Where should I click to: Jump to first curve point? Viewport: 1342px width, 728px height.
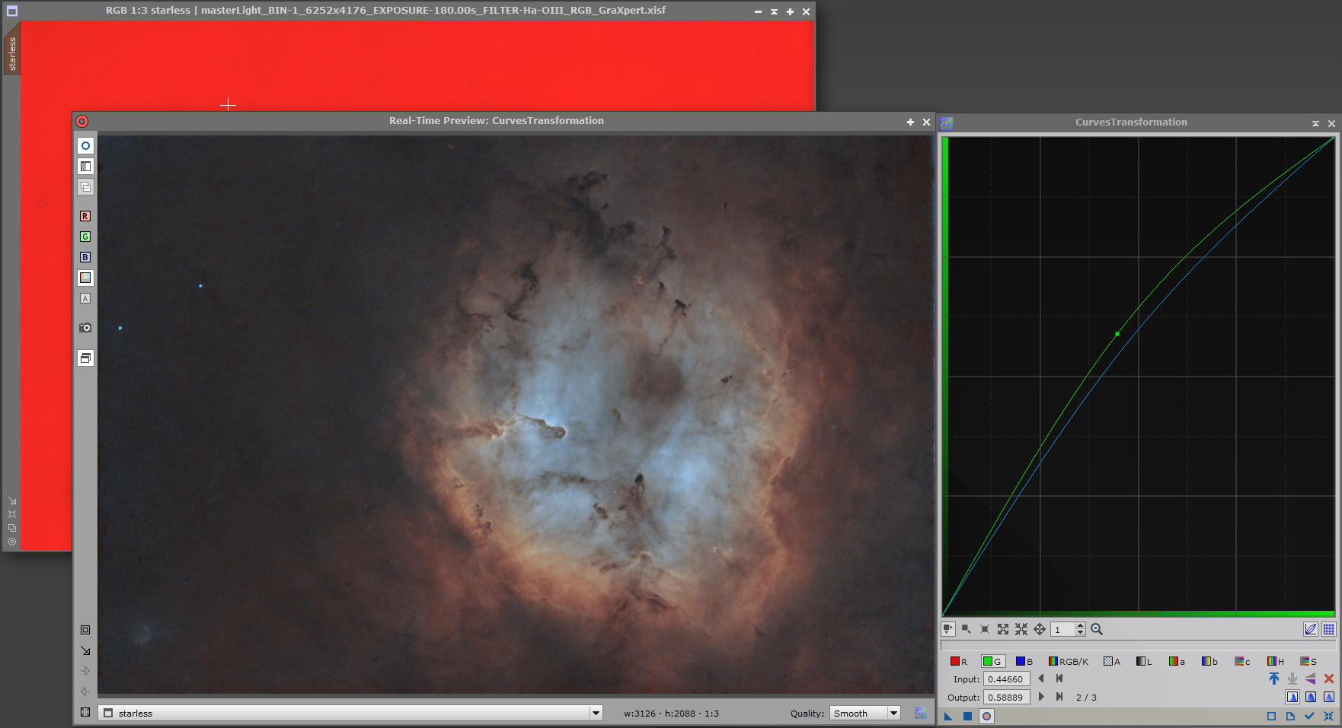click(x=1059, y=679)
